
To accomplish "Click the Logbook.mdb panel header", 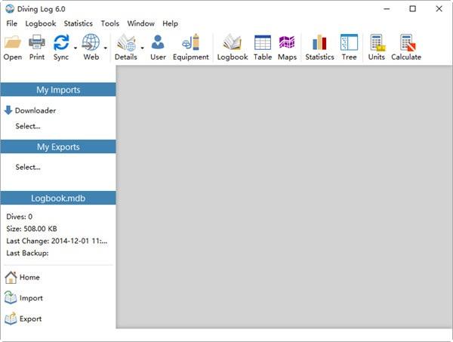I will coord(58,198).
